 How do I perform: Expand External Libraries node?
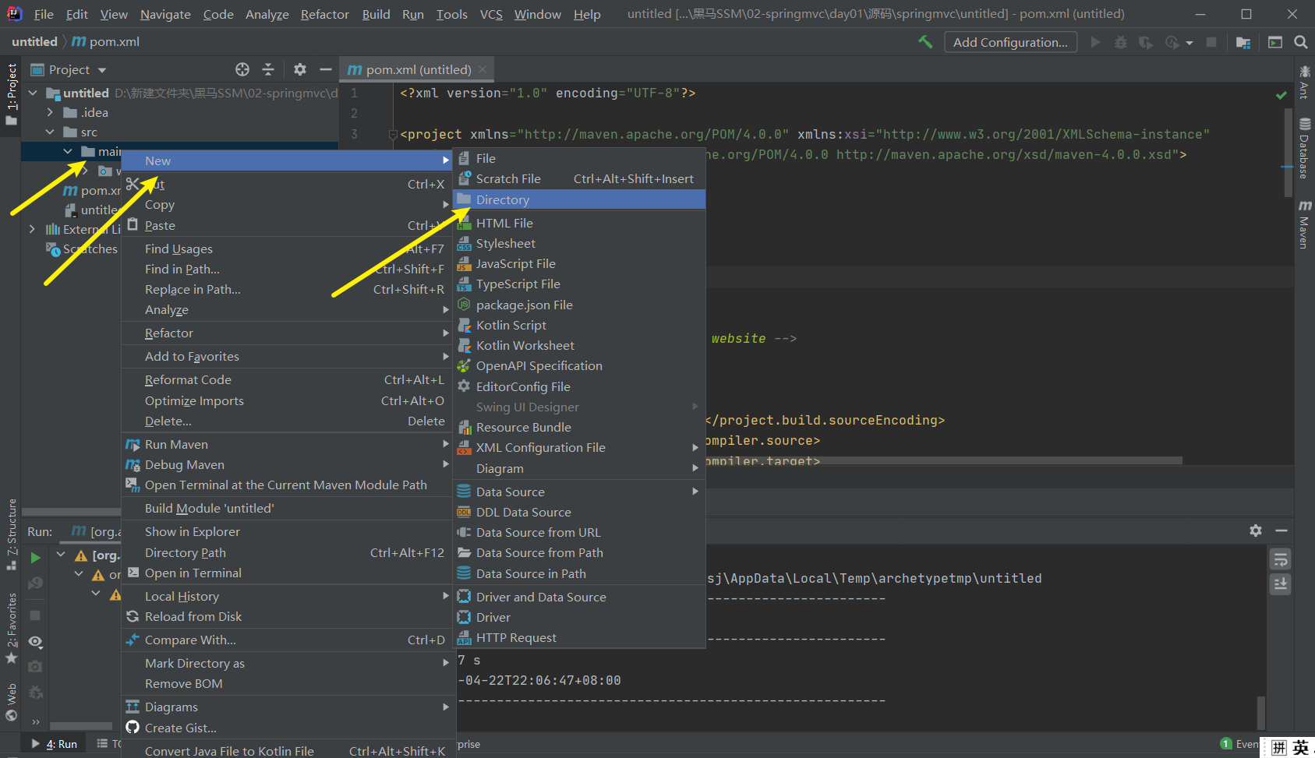pyautogui.click(x=32, y=229)
